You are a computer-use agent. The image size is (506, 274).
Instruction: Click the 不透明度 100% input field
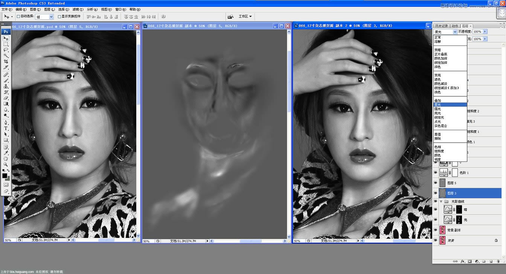(477, 32)
